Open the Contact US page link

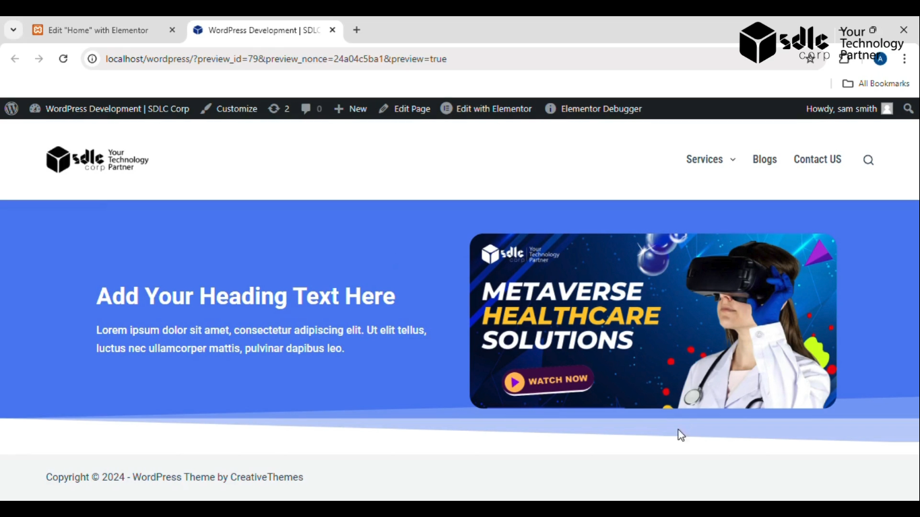[818, 160]
